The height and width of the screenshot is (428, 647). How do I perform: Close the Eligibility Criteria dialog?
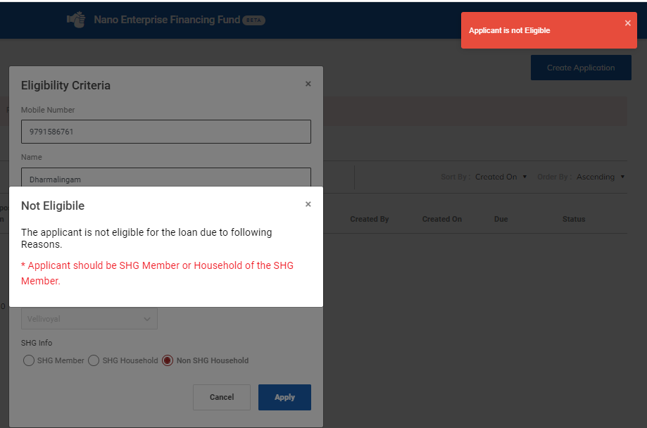[x=308, y=84]
